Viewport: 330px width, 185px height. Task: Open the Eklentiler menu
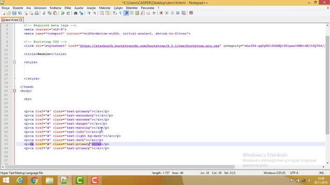click(132, 8)
